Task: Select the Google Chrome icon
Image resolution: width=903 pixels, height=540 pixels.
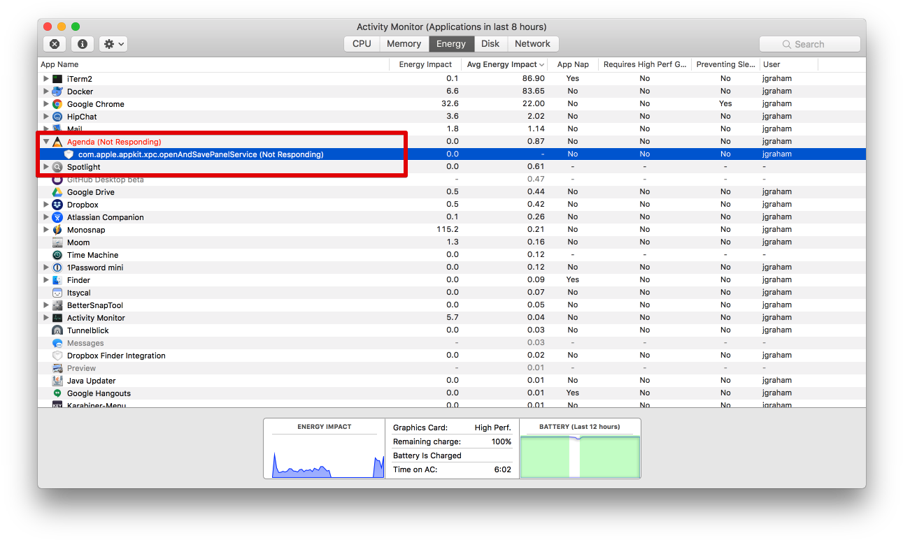Action: (57, 104)
